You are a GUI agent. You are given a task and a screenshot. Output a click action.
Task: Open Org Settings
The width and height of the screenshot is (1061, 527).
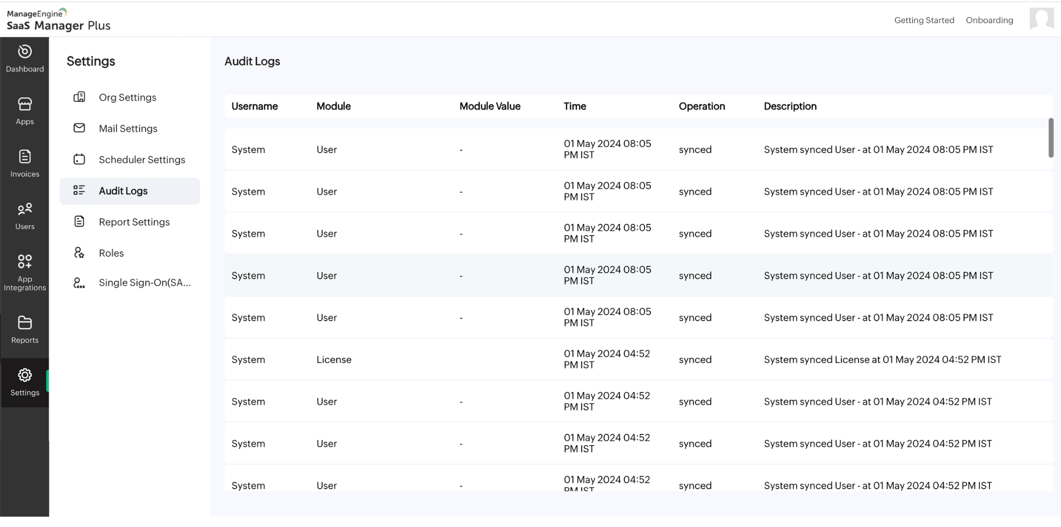[127, 97]
